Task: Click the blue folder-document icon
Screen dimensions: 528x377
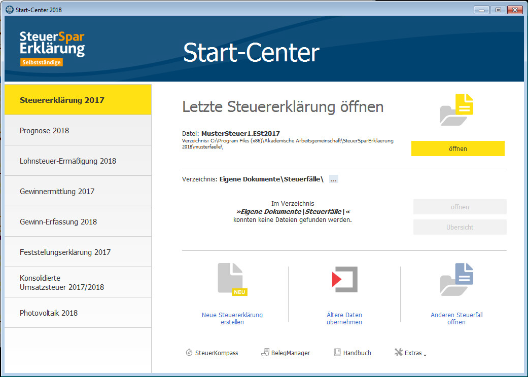Action: point(456,280)
